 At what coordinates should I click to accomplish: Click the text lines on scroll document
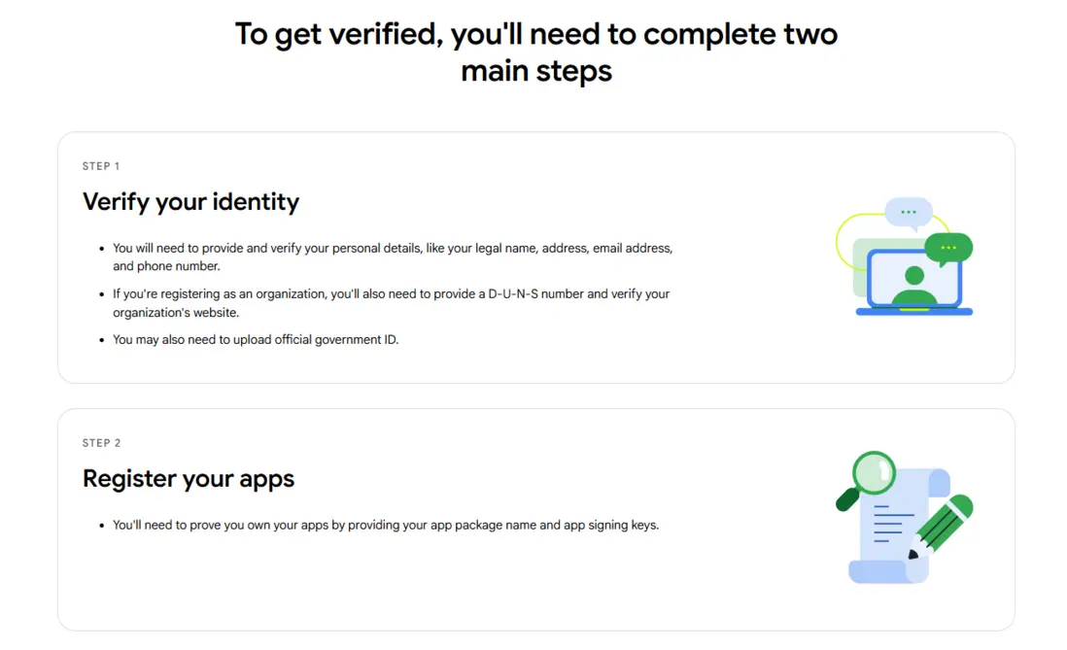[x=888, y=523]
